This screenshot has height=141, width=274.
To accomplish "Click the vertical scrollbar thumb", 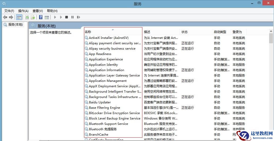I will 271,38.
